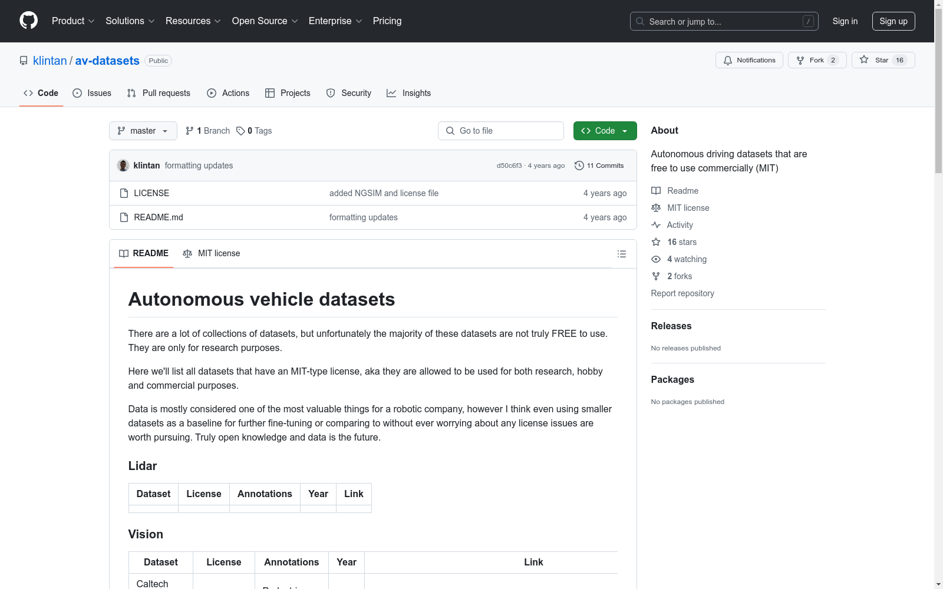Click the Star count badge 16
This screenshot has width=943, height=589.
pyautogui.click(x=899, y=60)
